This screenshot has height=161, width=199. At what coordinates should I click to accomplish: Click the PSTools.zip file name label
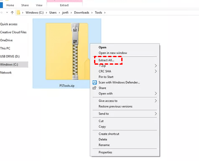coord(67,86)
